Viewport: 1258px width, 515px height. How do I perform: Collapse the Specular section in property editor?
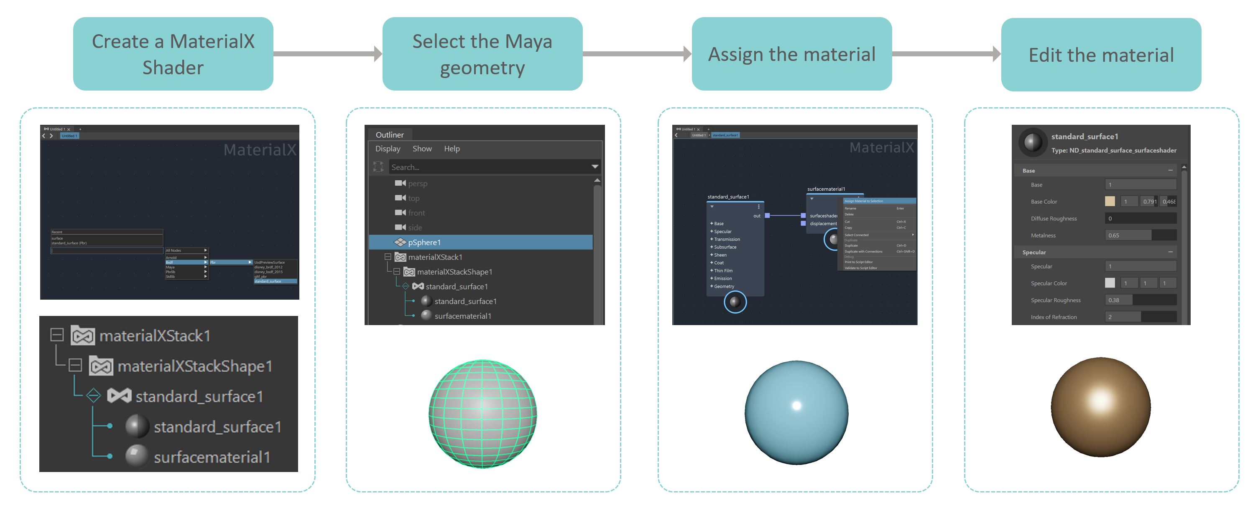pyautogui.click(x=1170, y=252)
